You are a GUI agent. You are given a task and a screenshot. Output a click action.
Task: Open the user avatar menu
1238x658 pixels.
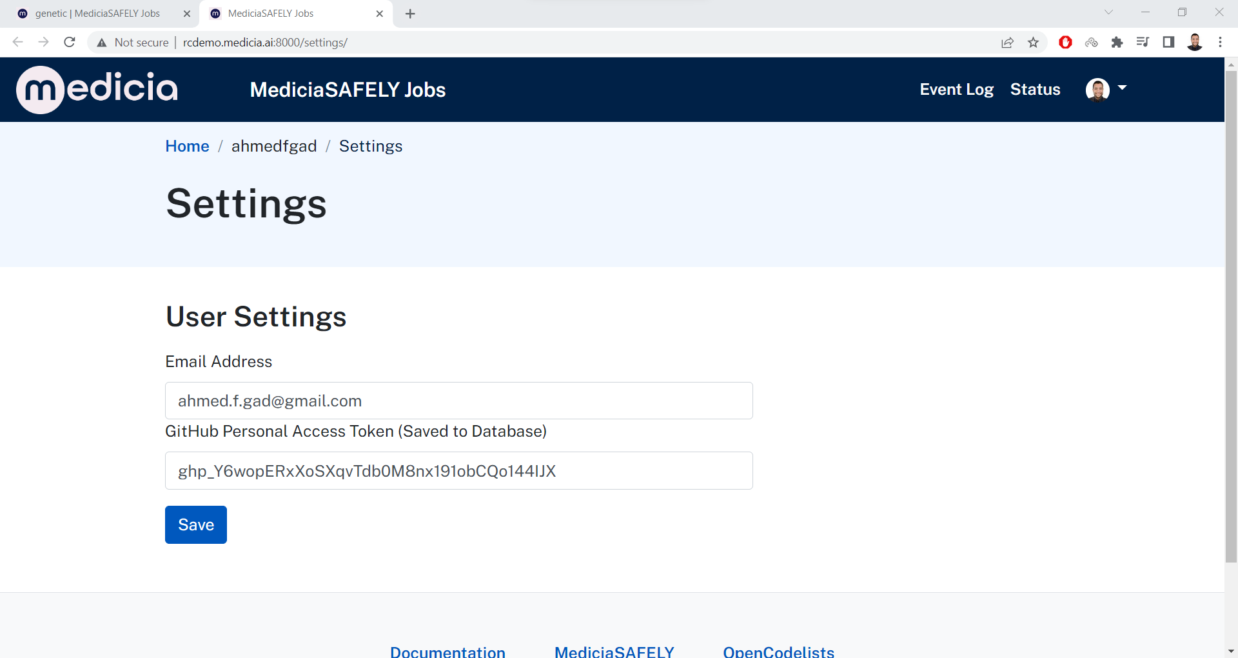click(x=1106, y=90)
